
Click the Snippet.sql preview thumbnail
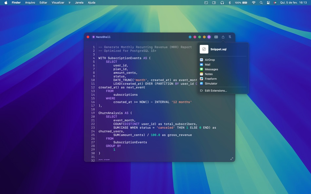point(204,49)
